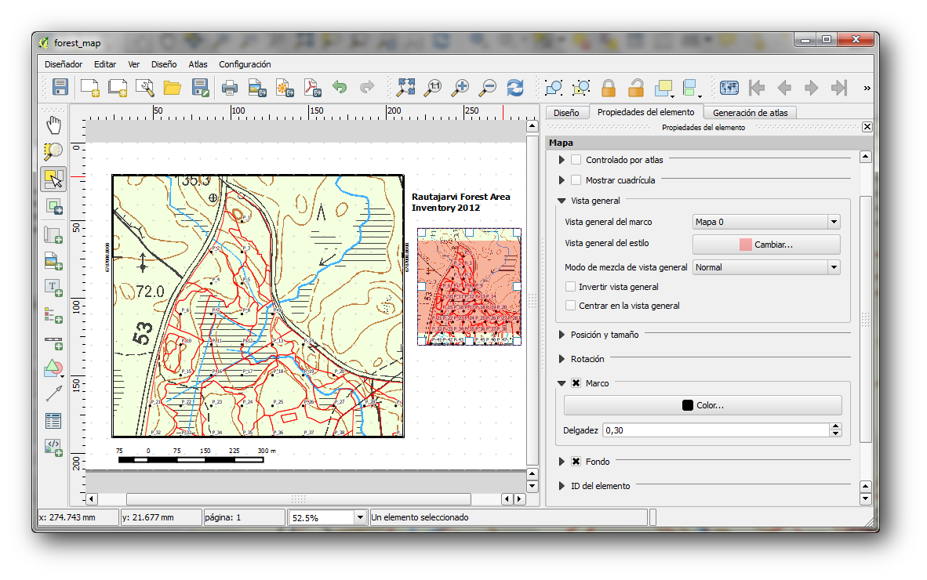Close the Propiedades del elemento panel

point(867,127)
